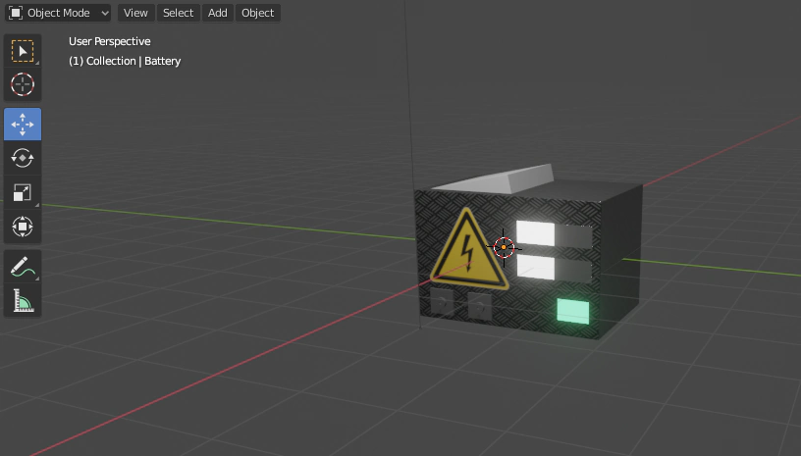The height and width of the screenshot is (456, 801).
Task: Open the View menu
Action: click(135, 13)
